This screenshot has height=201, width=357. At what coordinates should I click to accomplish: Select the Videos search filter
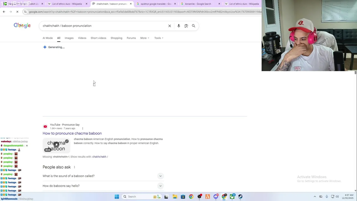click(82, 38)
